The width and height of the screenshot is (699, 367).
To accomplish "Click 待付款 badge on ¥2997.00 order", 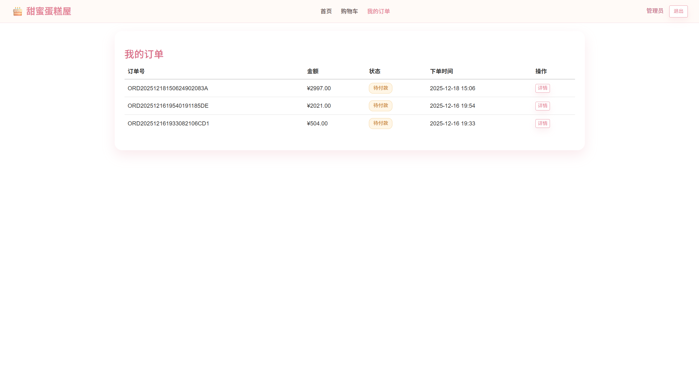I will (380, 88).
